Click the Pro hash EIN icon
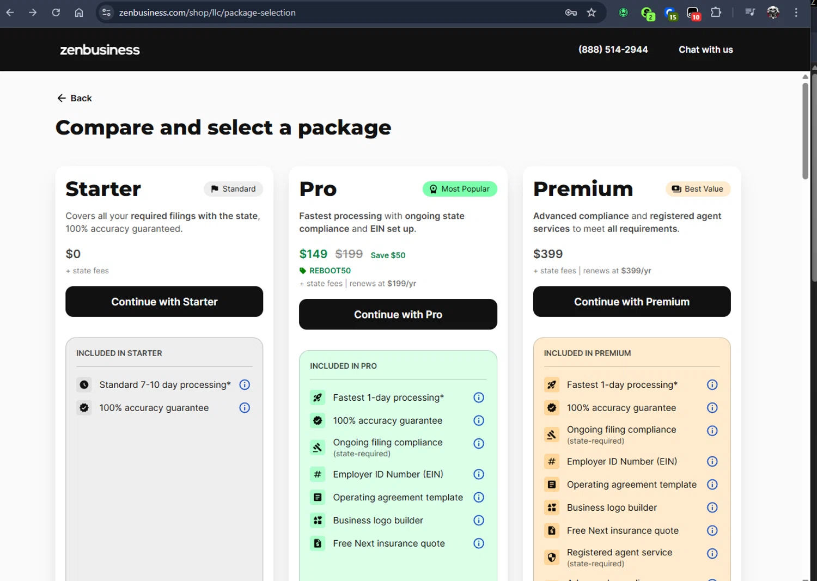The width and height of the screenshot is (817, 581). point(318,474)
